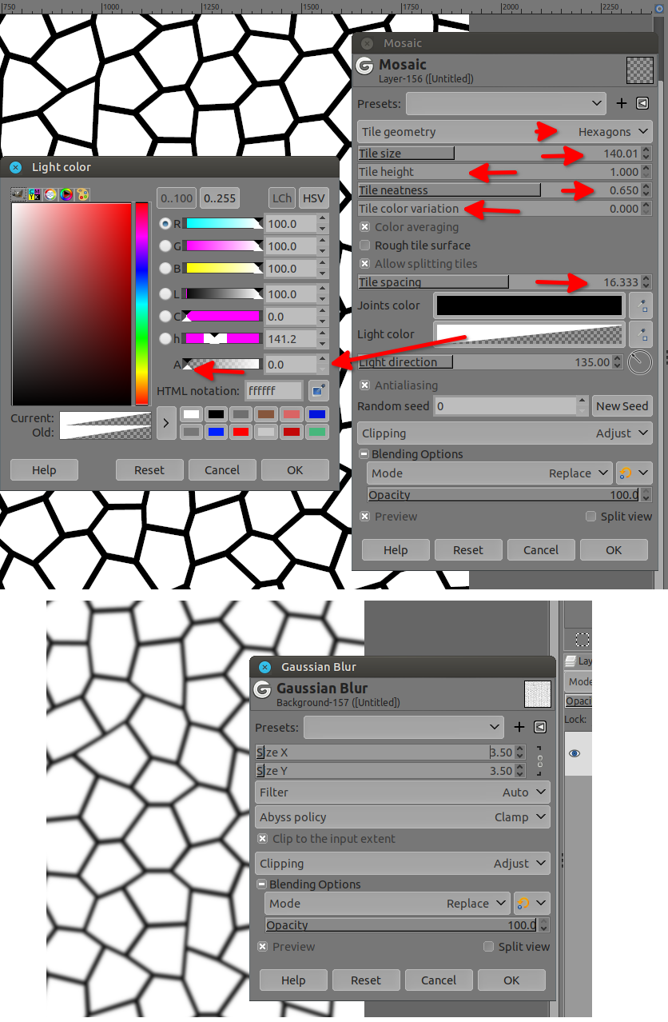668x1022 pixels.
Task: Save Mosaic settings as preset with plus icon
Action: (622, 103)
